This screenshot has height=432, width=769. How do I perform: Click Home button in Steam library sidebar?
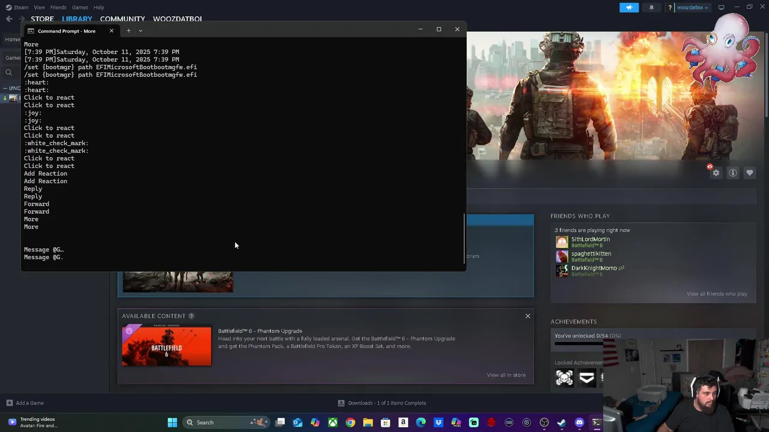click(12, 40)
